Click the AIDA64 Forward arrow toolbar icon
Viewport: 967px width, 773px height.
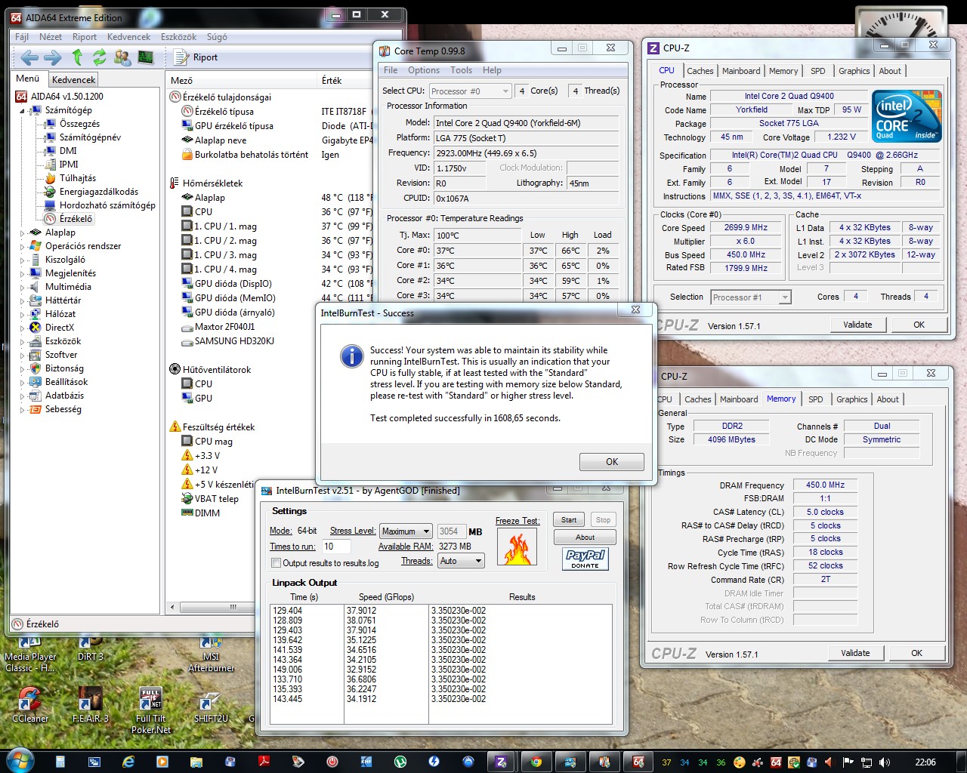click(53, 57)
